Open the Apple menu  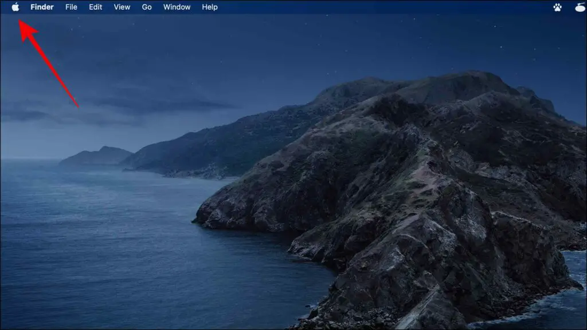[x=15, y=7]
